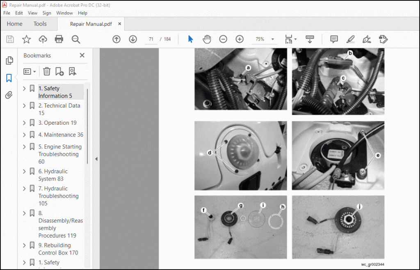
Task: Click the Print file icon
Action: point(59,39)
